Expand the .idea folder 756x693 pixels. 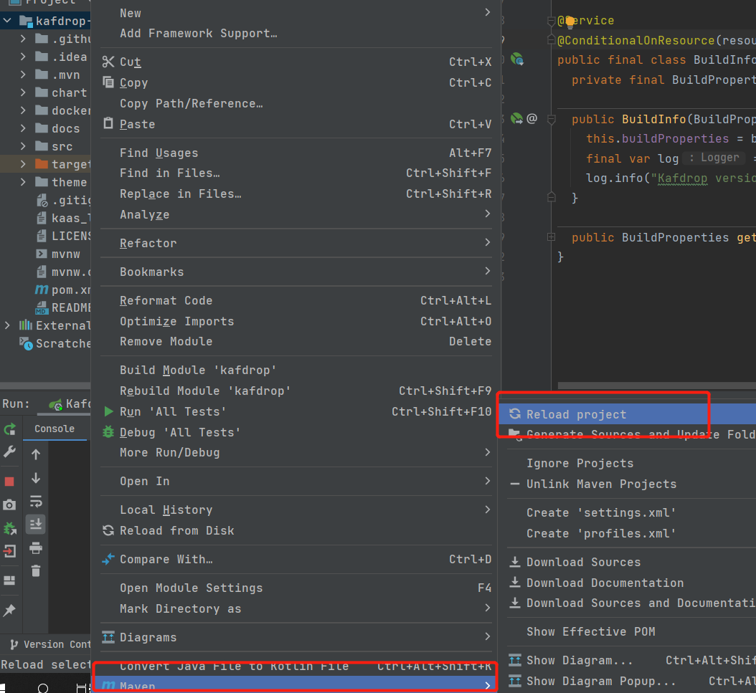pos(23,57)
